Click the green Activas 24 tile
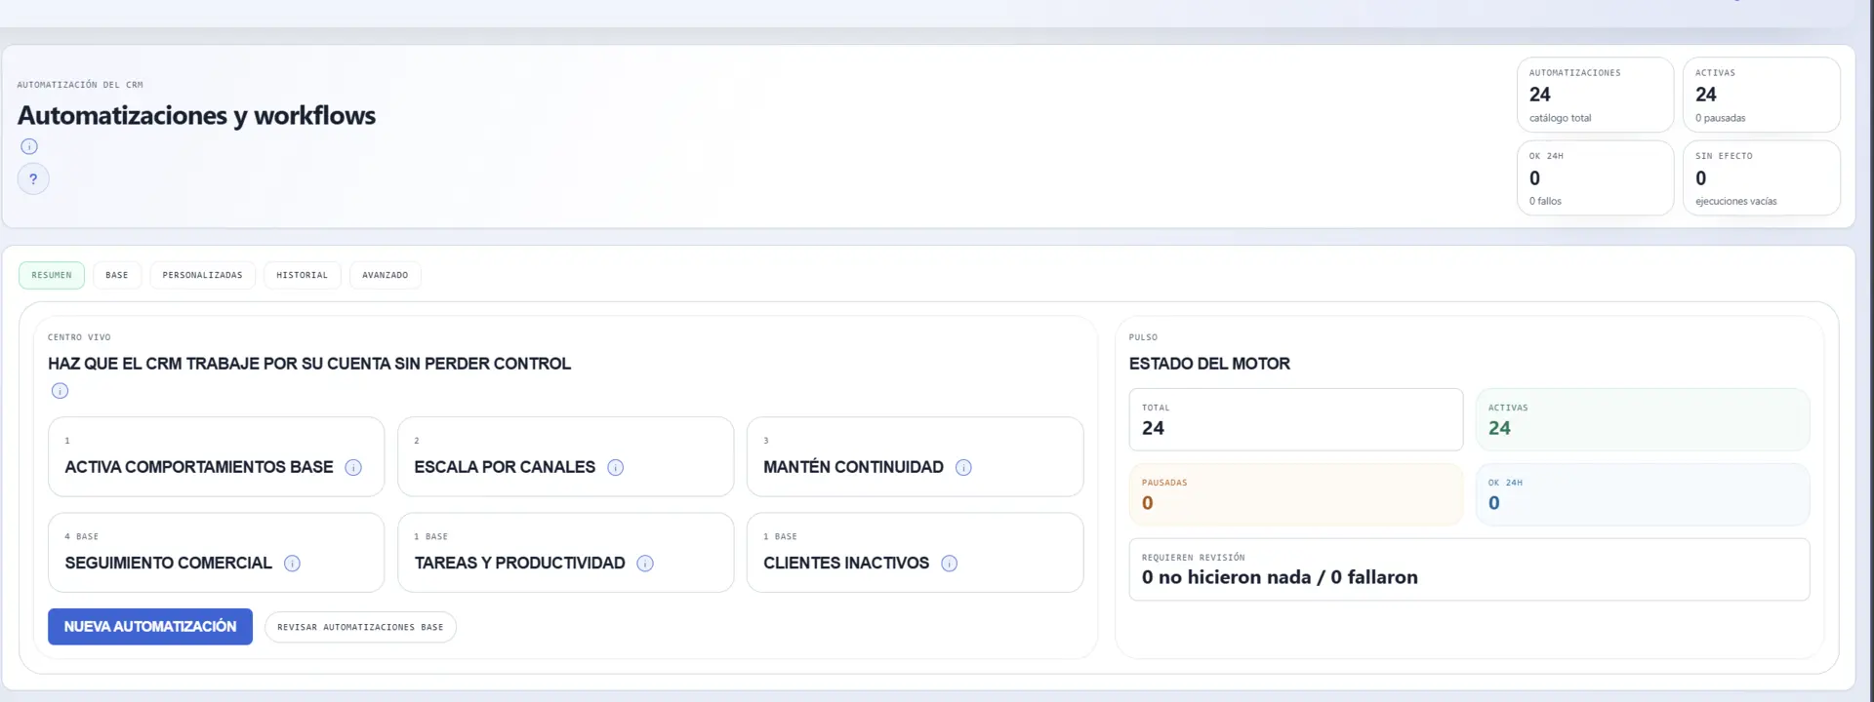Screen dimensions: 1874x702 [1643, 419]
